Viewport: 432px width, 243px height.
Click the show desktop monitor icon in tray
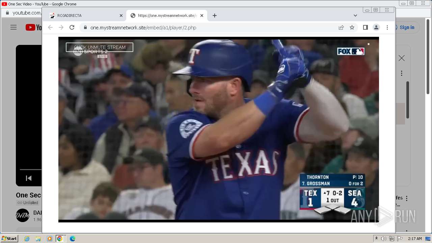click(x=428, y=239)
